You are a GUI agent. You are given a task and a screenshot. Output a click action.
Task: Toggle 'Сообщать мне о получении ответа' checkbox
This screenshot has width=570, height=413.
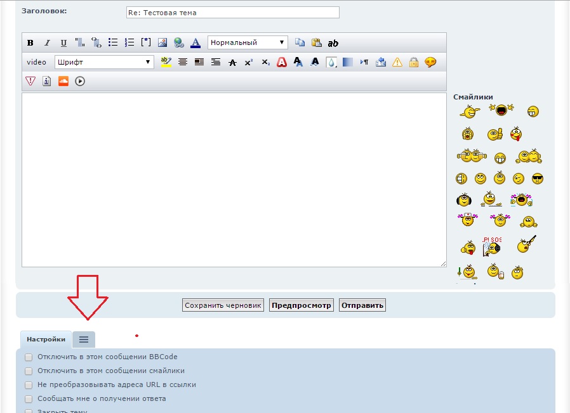[x=29, y=399]
